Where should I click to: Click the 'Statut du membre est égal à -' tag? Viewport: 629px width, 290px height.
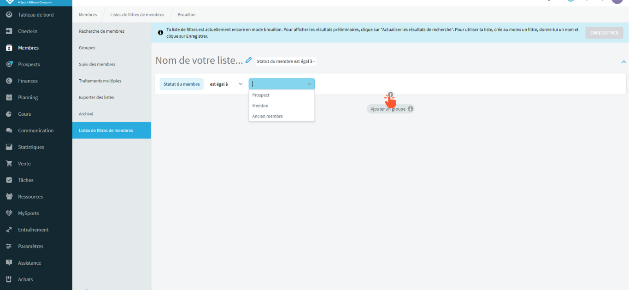click(286, 61)
